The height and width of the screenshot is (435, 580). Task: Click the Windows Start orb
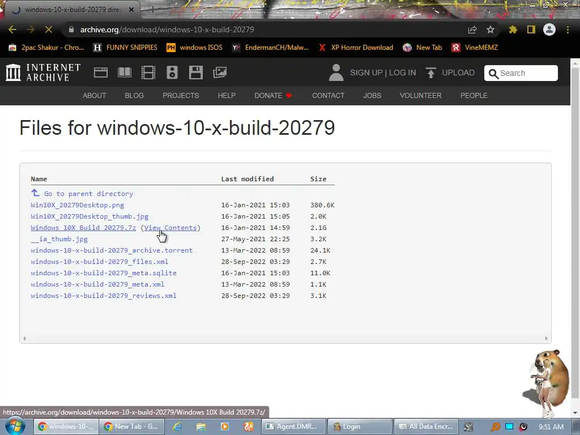(x=15, y=426)
